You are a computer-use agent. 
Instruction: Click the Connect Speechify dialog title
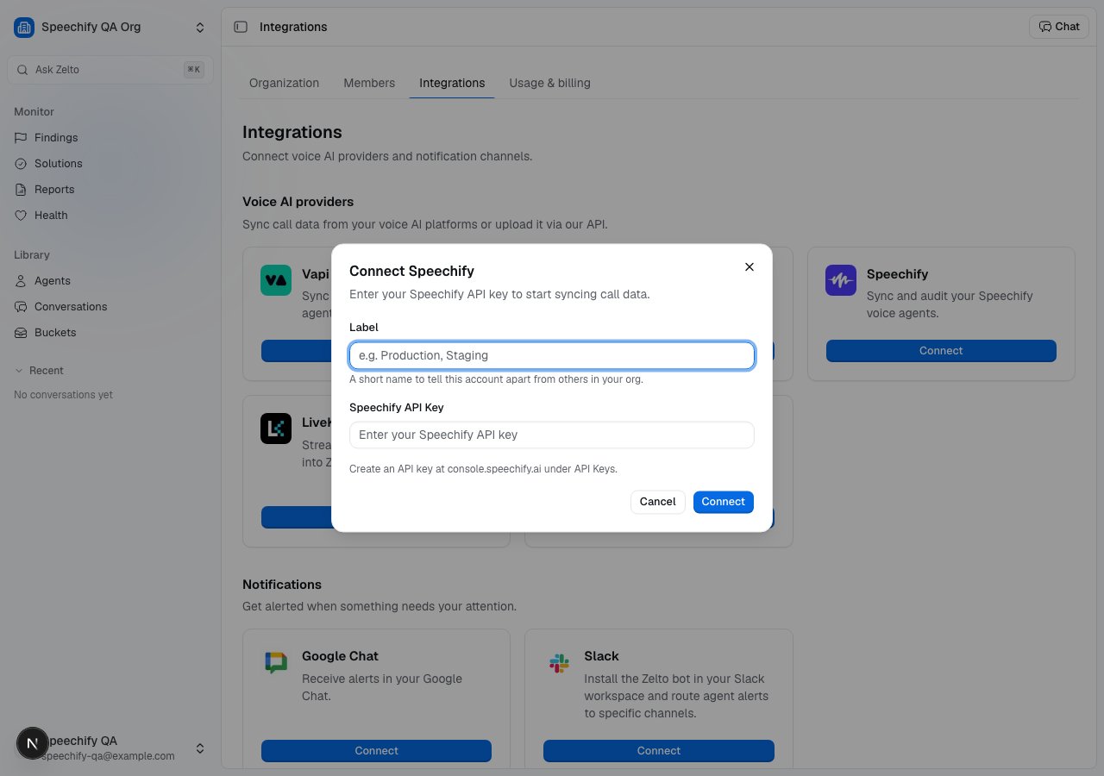pyautogui.click(x=411, y=271)
